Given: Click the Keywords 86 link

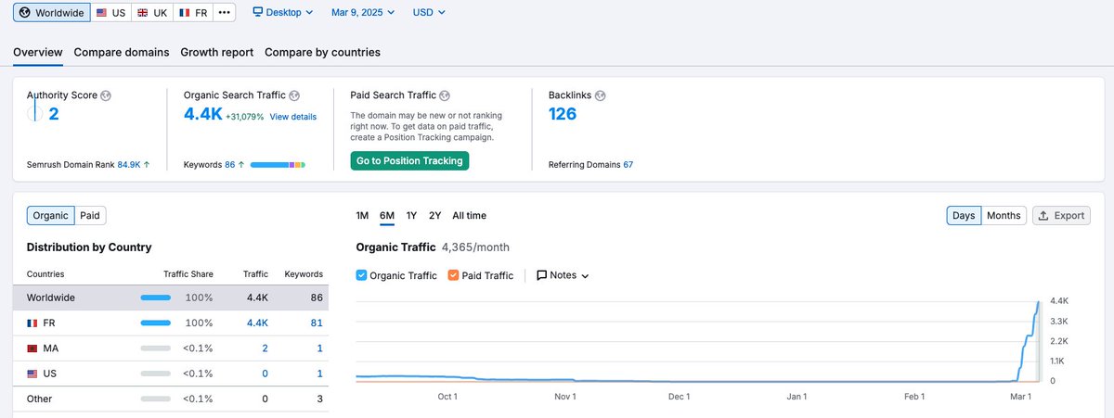Looking at the screenshot, I should point(229,165).
